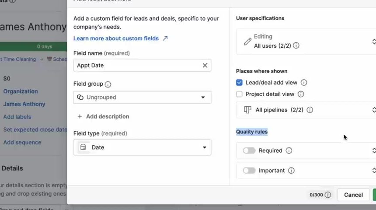Enable the Required toggle
Viewport: 376px width, 210px height.
[249, 150]
